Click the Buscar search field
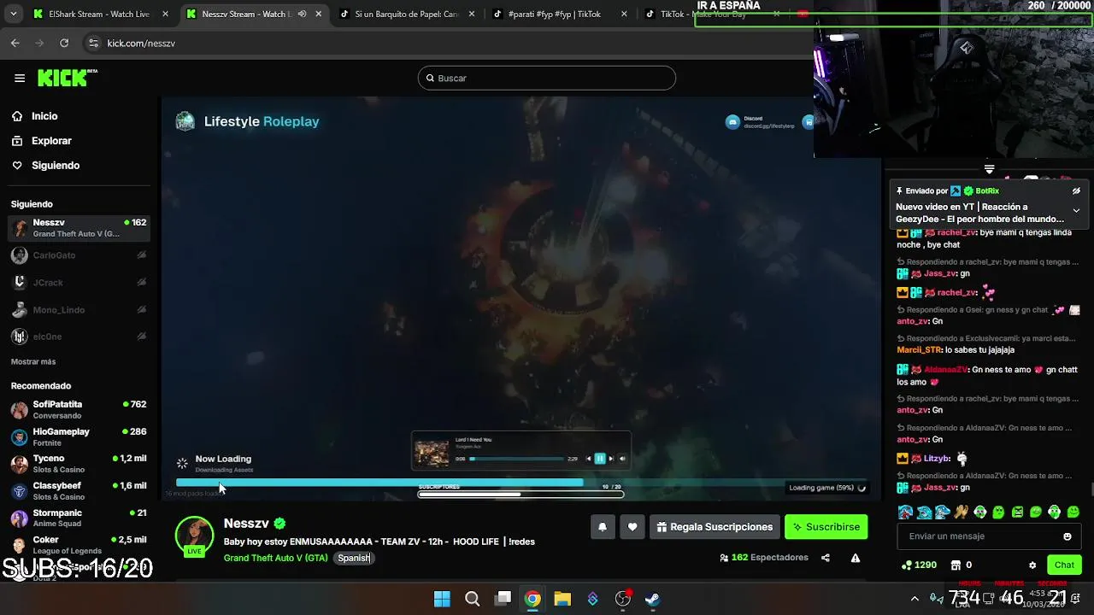Screen dimensions: 1094x615 pyautogui.click(x=547, y=79)
